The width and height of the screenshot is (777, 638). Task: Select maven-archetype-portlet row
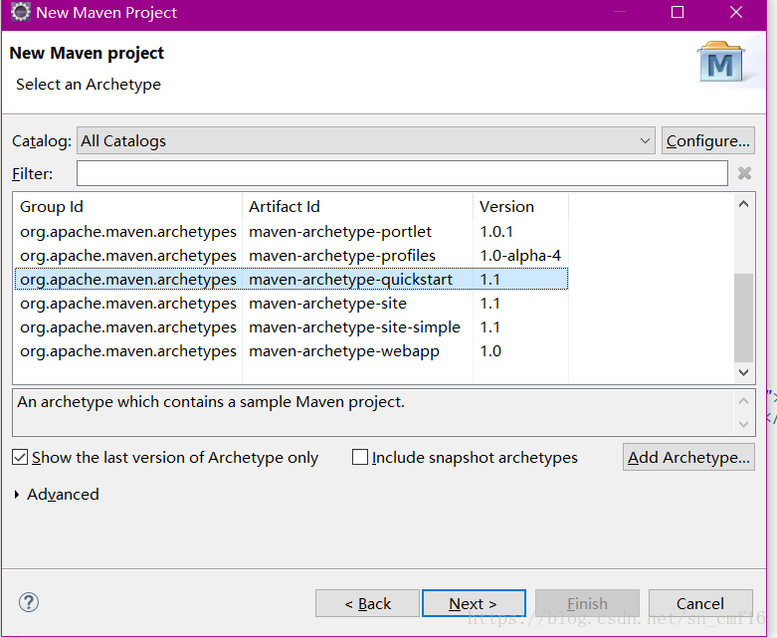[x=291, y=232]
